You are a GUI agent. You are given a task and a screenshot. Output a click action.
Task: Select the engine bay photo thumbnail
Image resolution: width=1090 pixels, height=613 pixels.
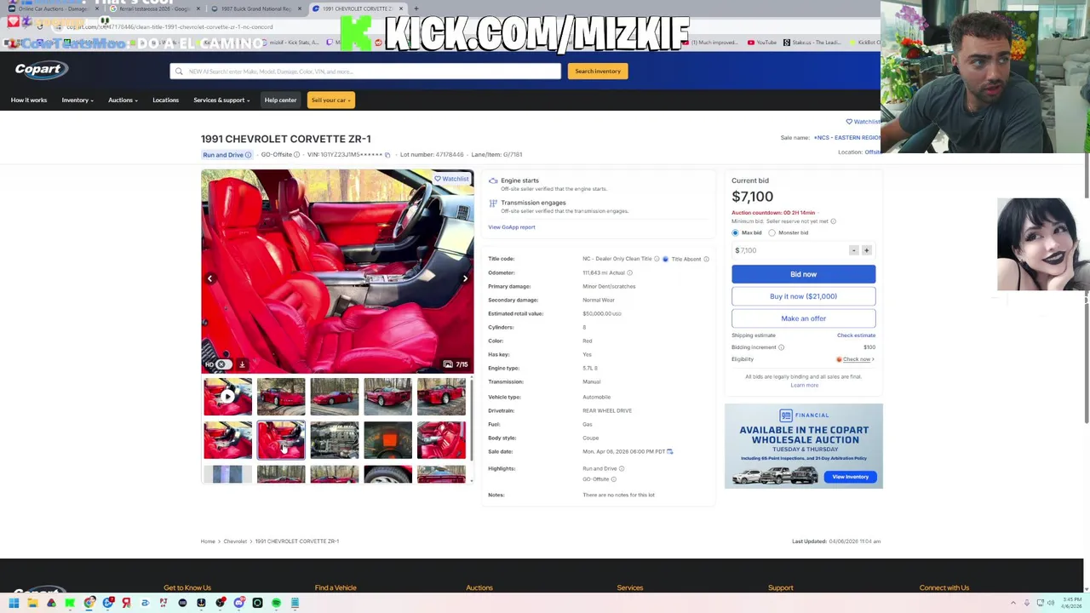(x=334, y=440)
